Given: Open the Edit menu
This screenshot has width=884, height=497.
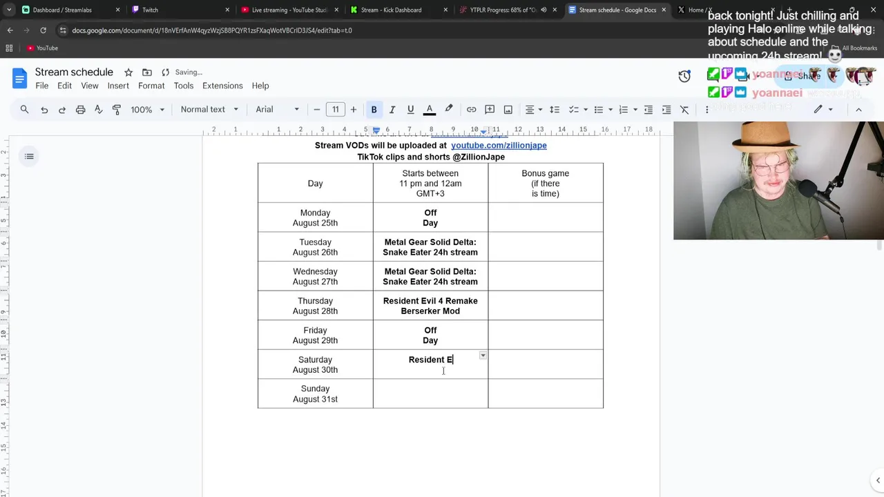Looking at the screenshot, I should pos(64,86).
